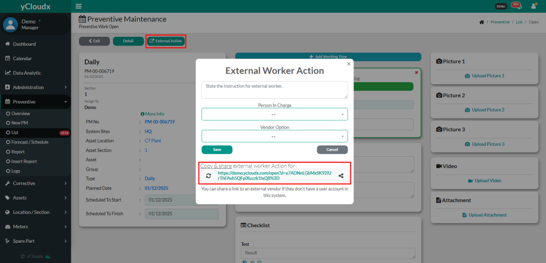The height and width of the screenshot is (263, 546).
Task: Open the Vendor Option dropdown
Action: 274,136
